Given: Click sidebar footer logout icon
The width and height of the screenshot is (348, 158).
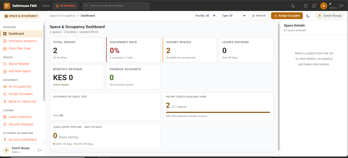Looking at the screenshot, I should (x=39, y=150).
